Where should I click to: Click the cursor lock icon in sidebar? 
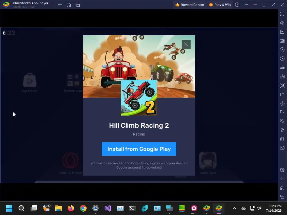(x=282, y=32)
